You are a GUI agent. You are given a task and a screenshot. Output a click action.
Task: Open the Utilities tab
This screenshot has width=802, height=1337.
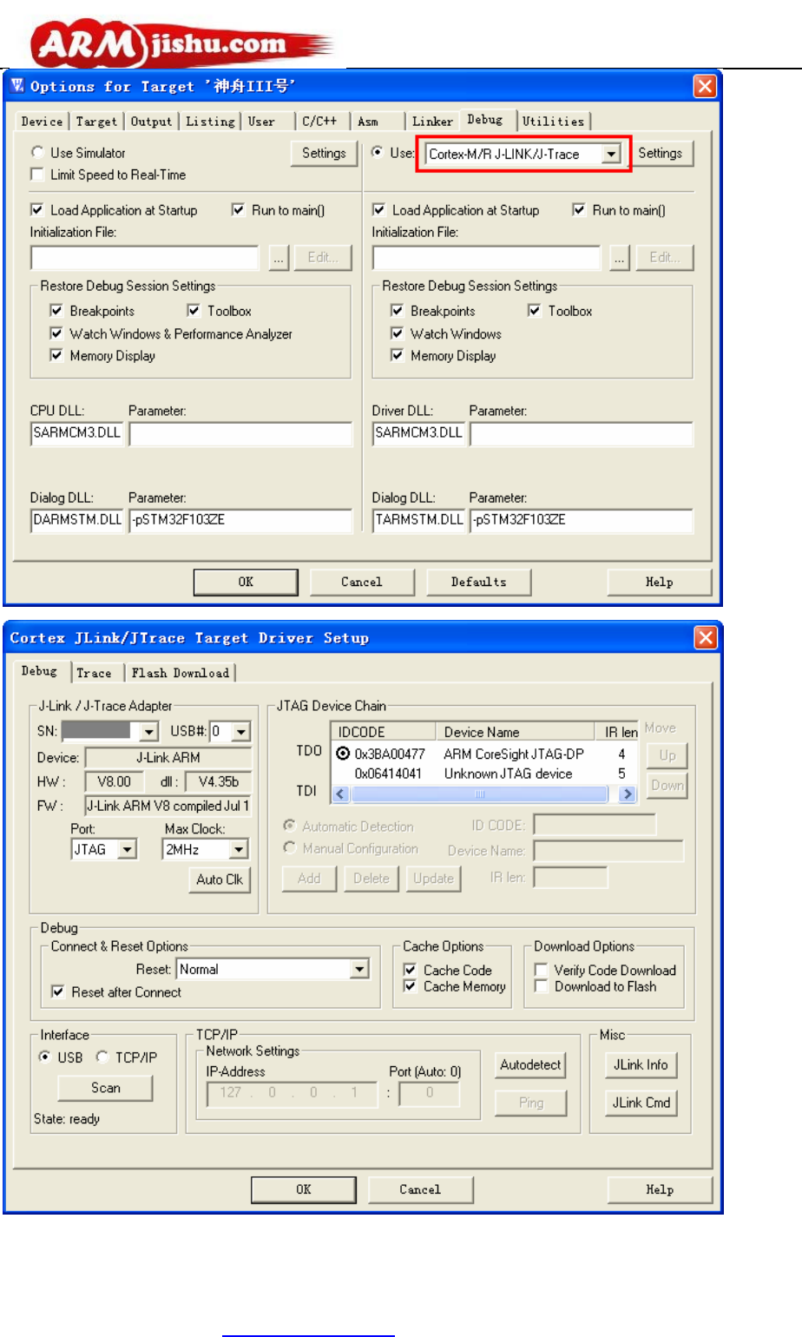tap(554, 122)
